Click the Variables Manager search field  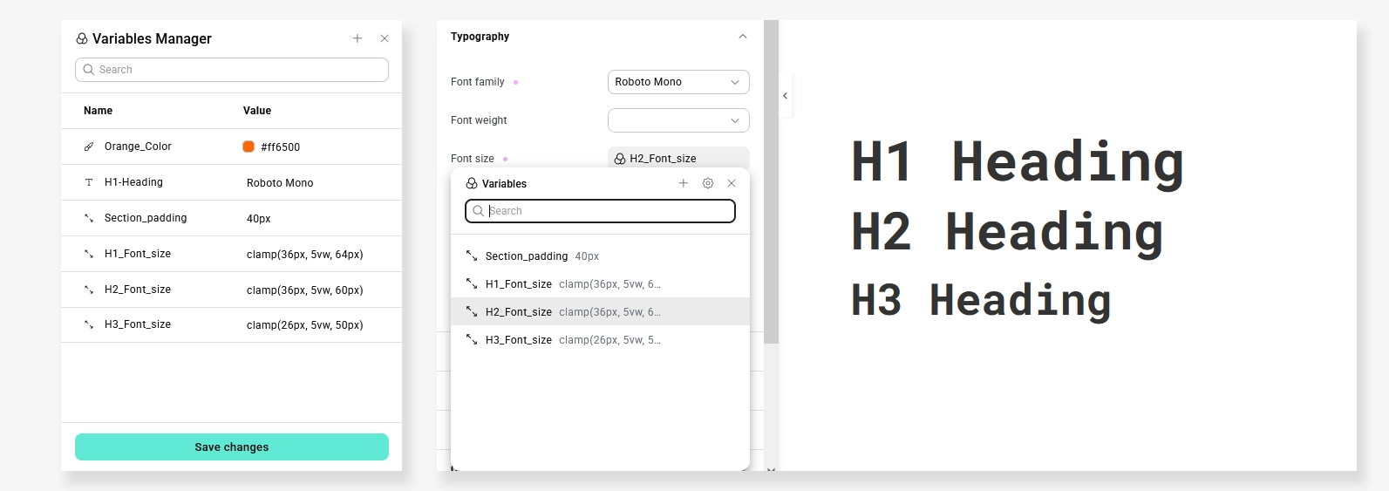point(232,70)
